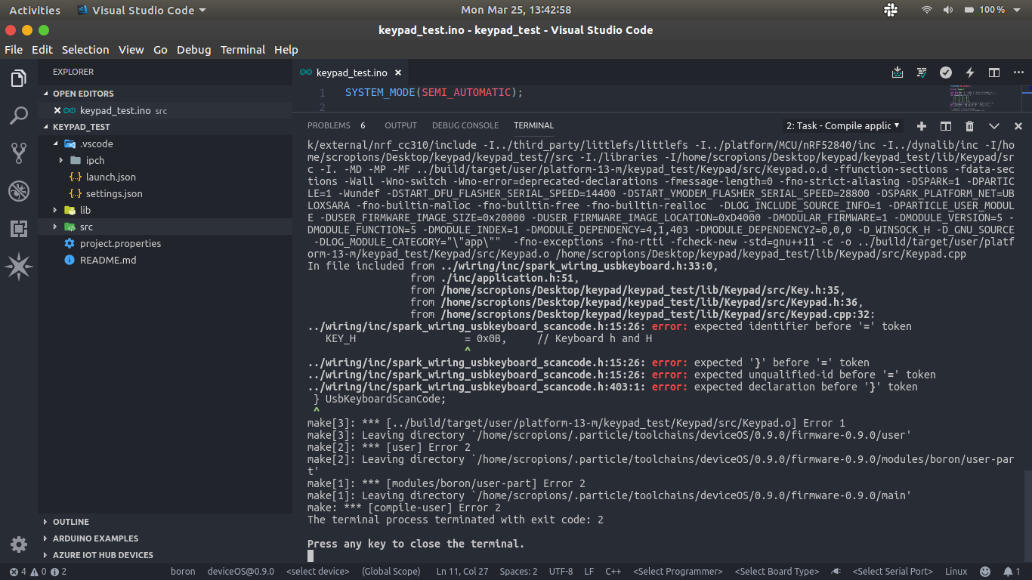Click the Arduino upload icon in the editor toolbar
Viewport: 1032px width, 580px height.
(898, 72)
